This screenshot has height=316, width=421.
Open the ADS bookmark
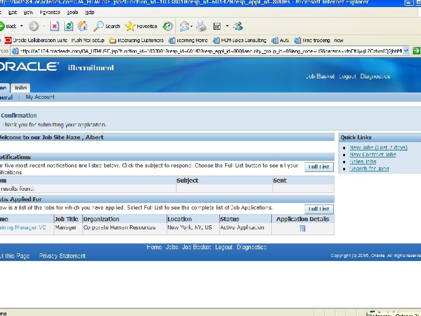pos(280,40)
